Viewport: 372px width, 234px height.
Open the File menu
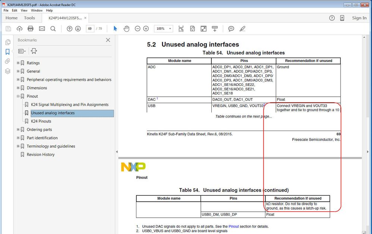(x=6, y=10)
